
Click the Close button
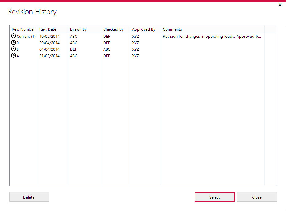[x=257, y=197]
